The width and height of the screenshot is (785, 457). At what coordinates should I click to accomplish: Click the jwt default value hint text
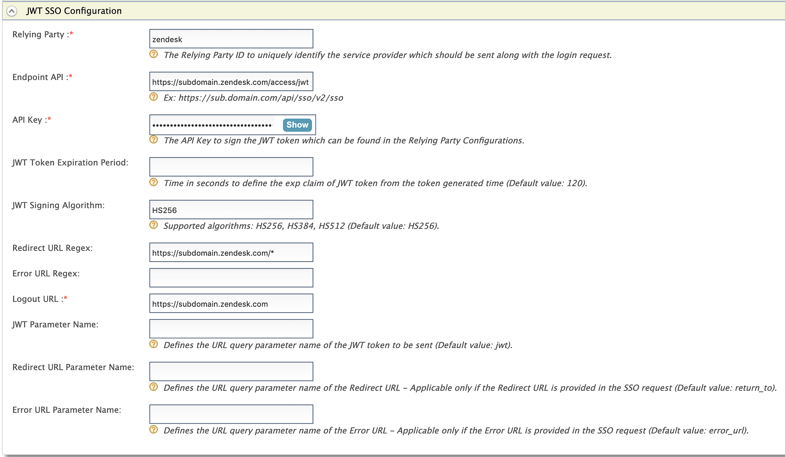pos(338,345)
